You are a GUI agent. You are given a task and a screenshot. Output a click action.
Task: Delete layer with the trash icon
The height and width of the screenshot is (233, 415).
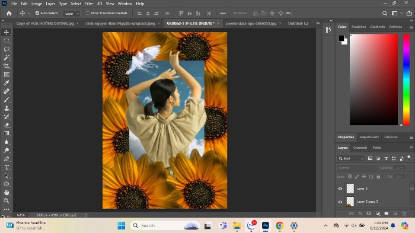click(404, 213)
